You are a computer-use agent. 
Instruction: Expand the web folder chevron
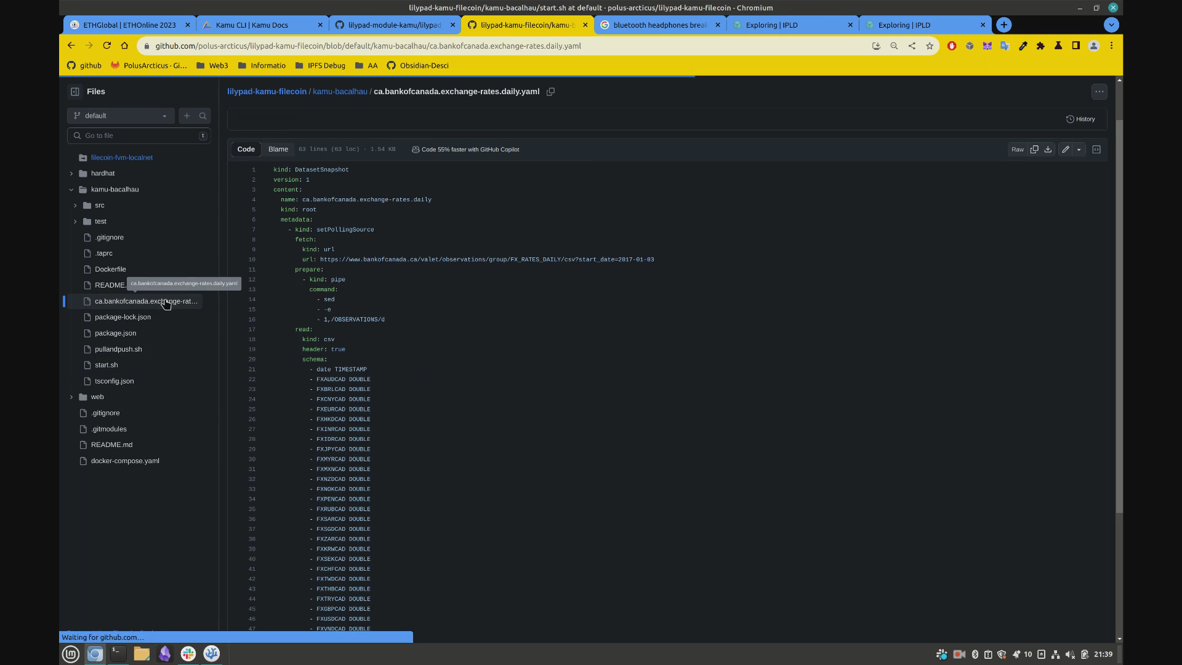coord(71,397)
